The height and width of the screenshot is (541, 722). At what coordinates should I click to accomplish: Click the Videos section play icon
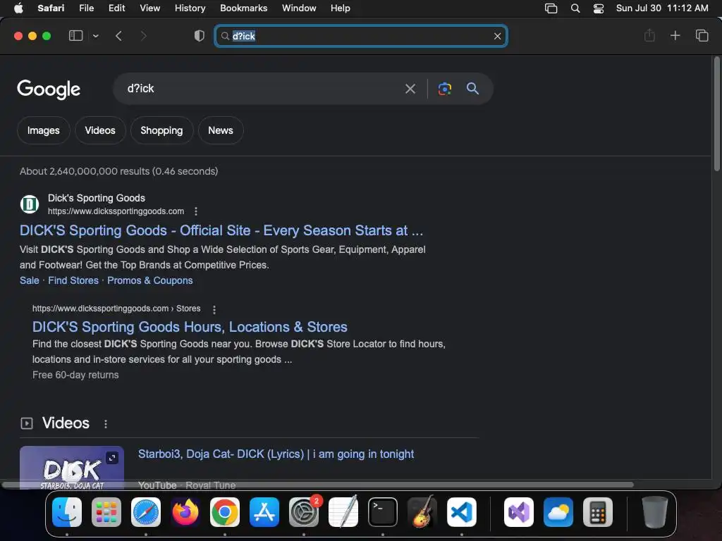click(27, 423)
